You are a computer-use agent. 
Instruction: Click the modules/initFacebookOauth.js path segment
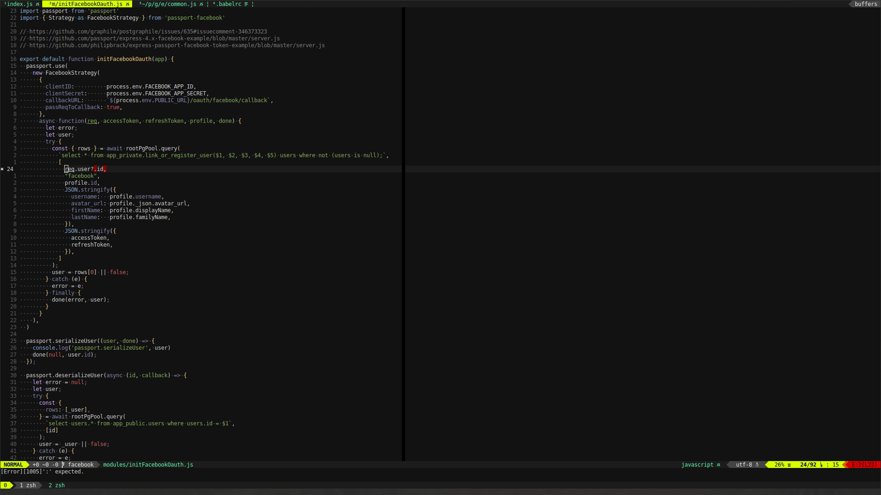[148, 465]
